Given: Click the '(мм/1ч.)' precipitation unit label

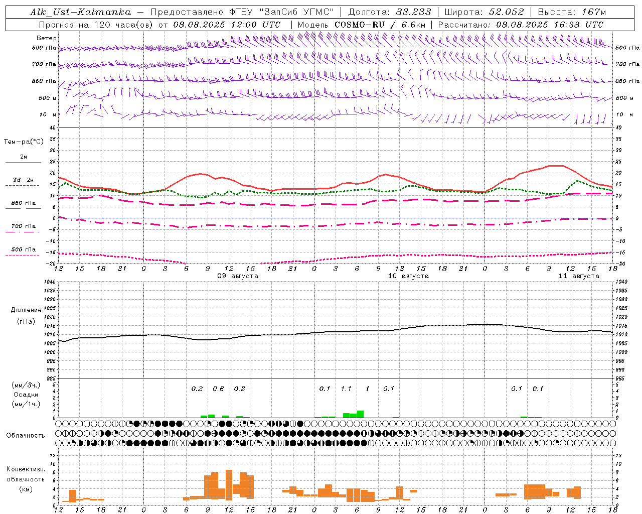Looking at the screenshot, I should coord(26,404).
